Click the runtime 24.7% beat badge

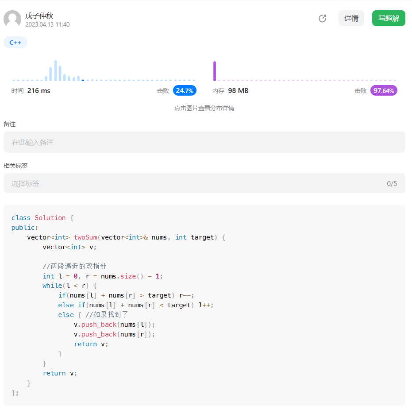pyautogui.click(x=185, y=90)
